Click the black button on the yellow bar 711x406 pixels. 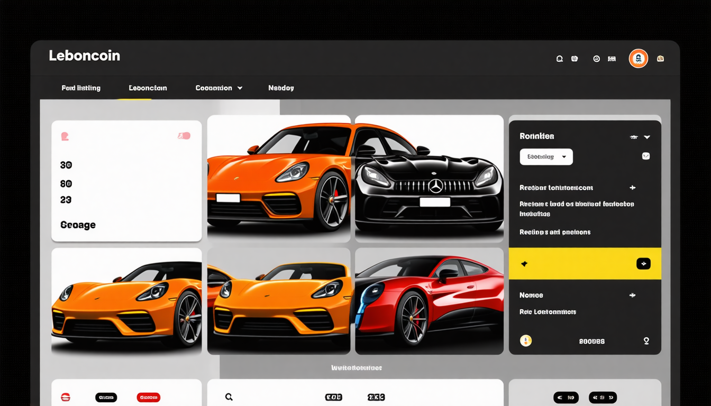pyautogui.click(x=643, y=264)
